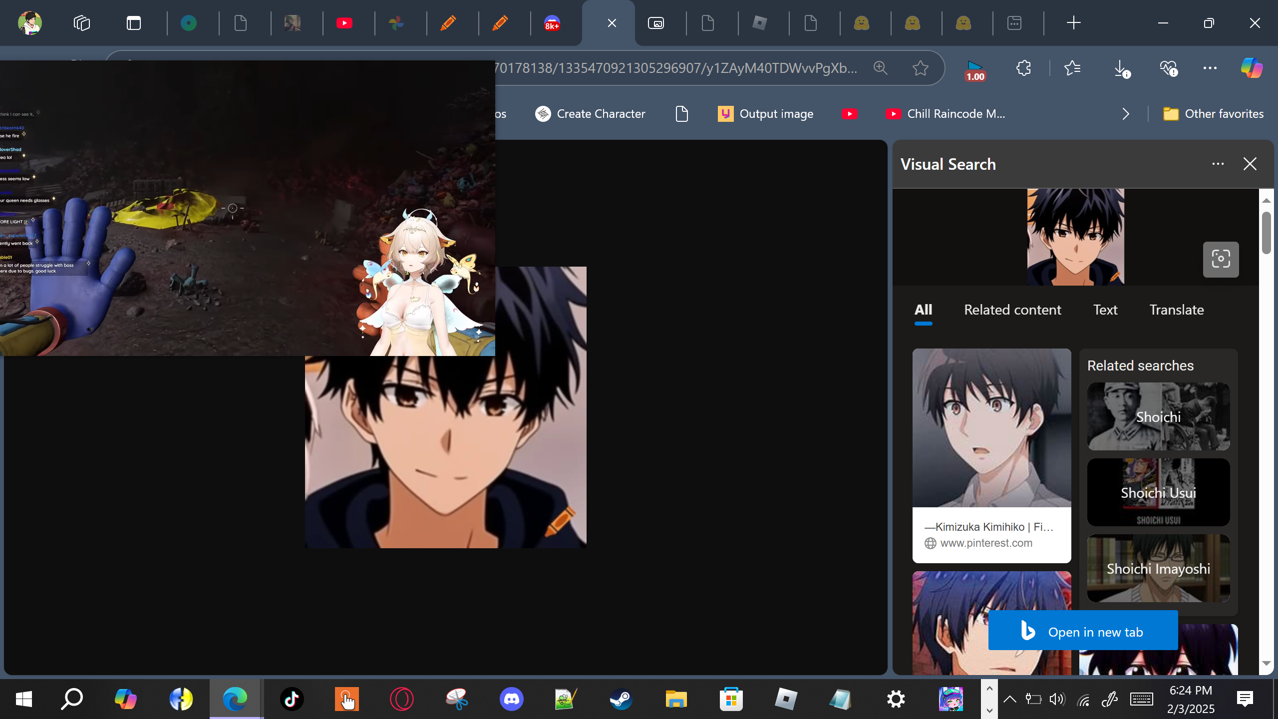
Task: Open the Chill Raincode M... bookmark
Action: click(946, 114)
